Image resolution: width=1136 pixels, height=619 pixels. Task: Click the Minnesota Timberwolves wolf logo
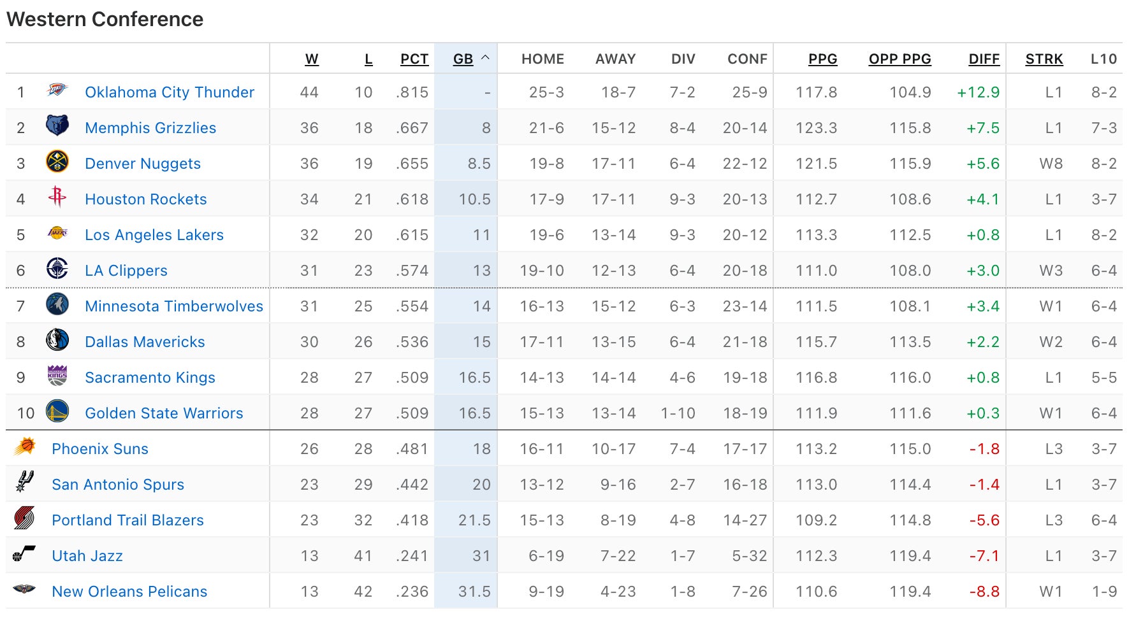click(57, 304)
